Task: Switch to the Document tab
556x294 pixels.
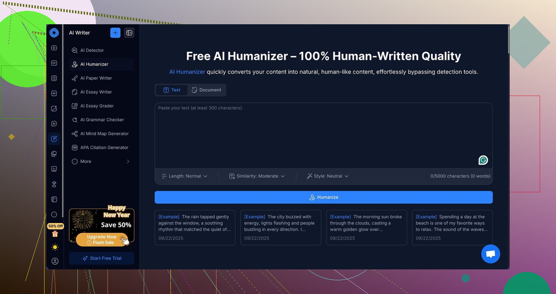Action: pyautogui.click(x=207, y=90)
